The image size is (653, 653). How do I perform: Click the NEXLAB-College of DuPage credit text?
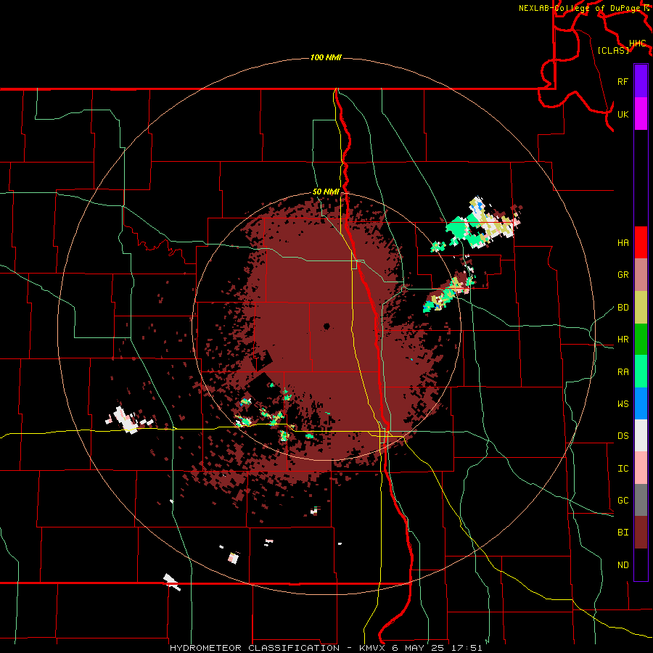pyautogui.click(x=580, y=8)
